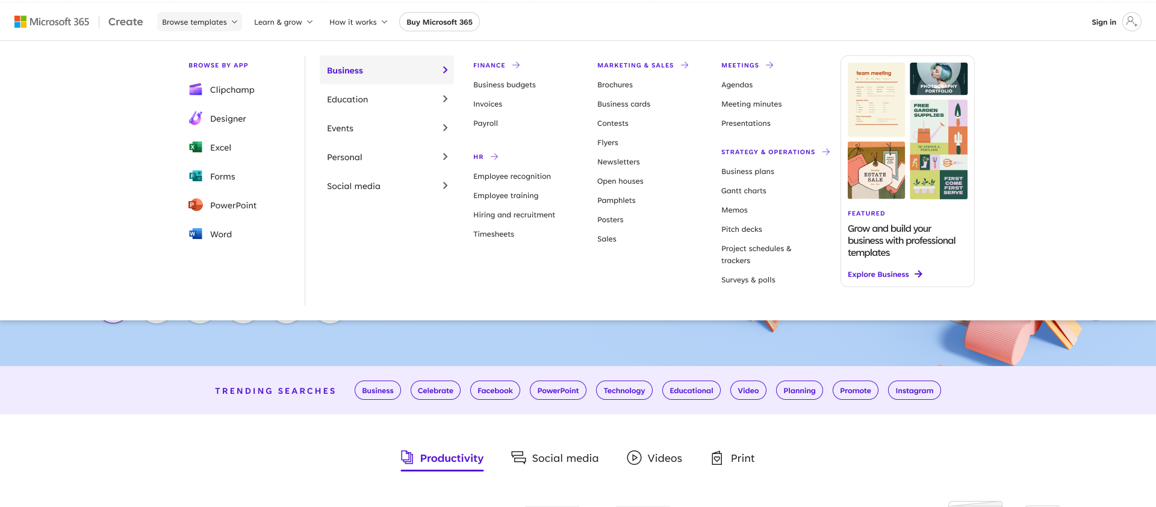Image resolution: width=1156 pixels, height=507 pixels.
Task: Click the arrow beside Marketing & Sales
Action: tap(685, 65)
